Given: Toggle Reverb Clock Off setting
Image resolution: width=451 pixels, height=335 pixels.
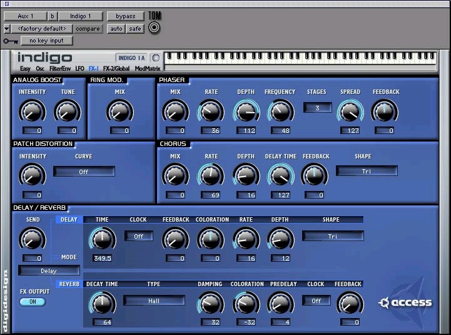Looking at the screenshot, I should pos(317,301).
